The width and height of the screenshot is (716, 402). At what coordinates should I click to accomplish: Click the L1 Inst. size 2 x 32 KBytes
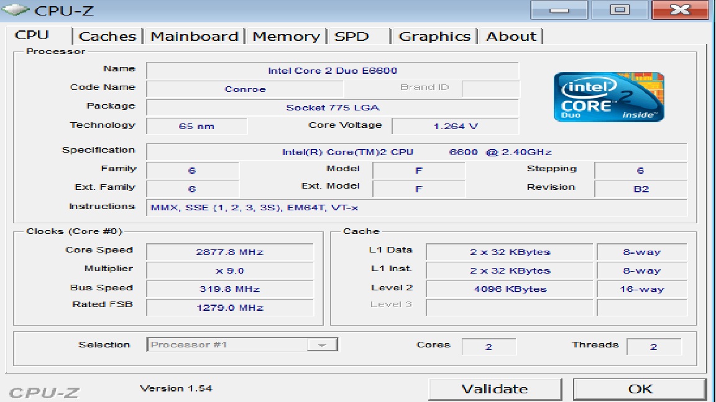[x=510, y=270]
